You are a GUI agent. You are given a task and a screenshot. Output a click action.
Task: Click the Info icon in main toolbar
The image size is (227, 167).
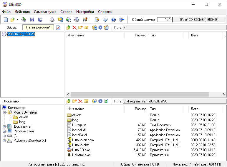point(105,20)
